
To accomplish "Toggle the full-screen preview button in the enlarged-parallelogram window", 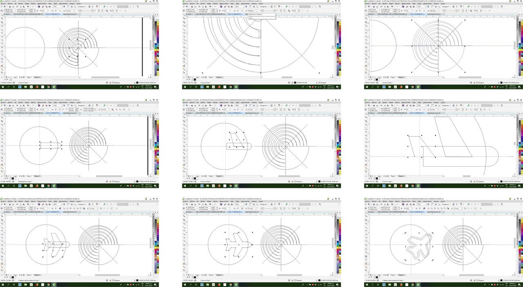I will coord(428,105).
